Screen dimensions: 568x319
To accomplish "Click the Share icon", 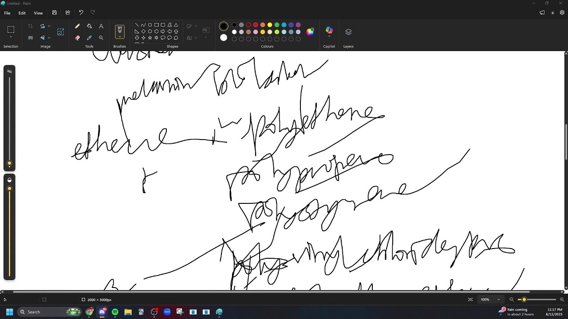I will pyautogui.click(x=67, y=13).
